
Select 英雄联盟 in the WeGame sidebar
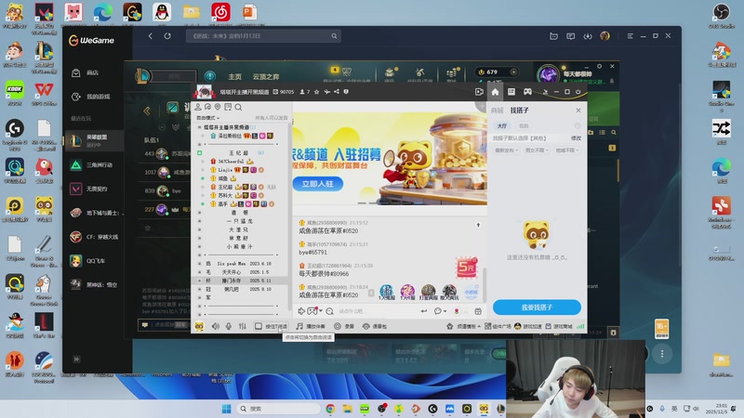[94, 140]
